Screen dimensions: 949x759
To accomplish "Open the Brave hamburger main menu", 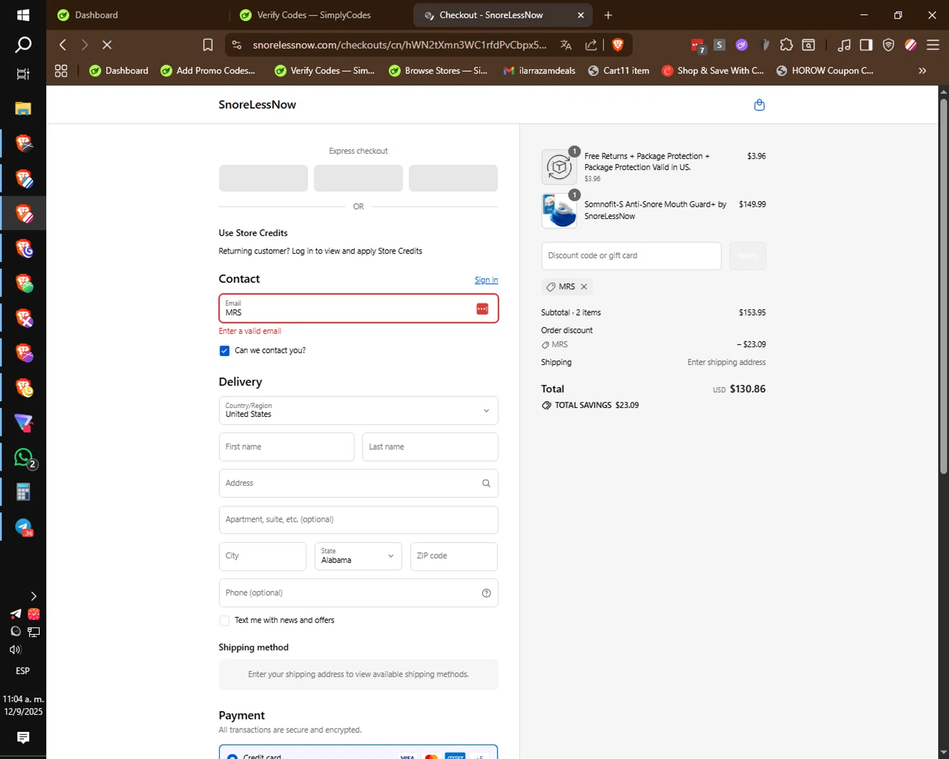I will tap(933, 45).
